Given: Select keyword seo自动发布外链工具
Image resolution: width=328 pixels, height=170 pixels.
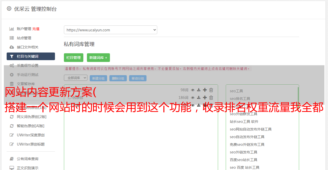Looking at the screenshot, I should coord(247,137).
